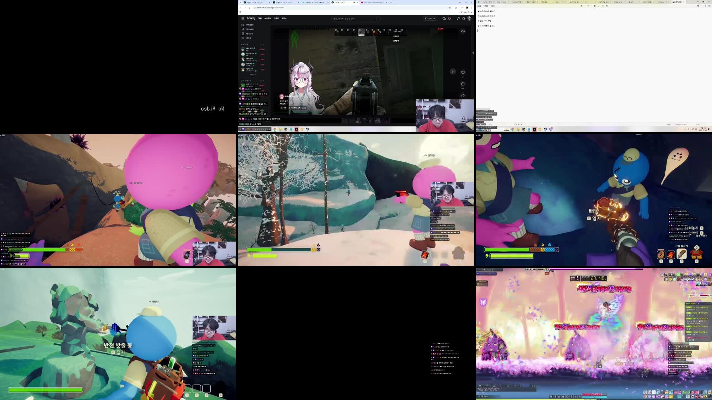Open the first followed channel in the sidebar

[x=253, y=49]
